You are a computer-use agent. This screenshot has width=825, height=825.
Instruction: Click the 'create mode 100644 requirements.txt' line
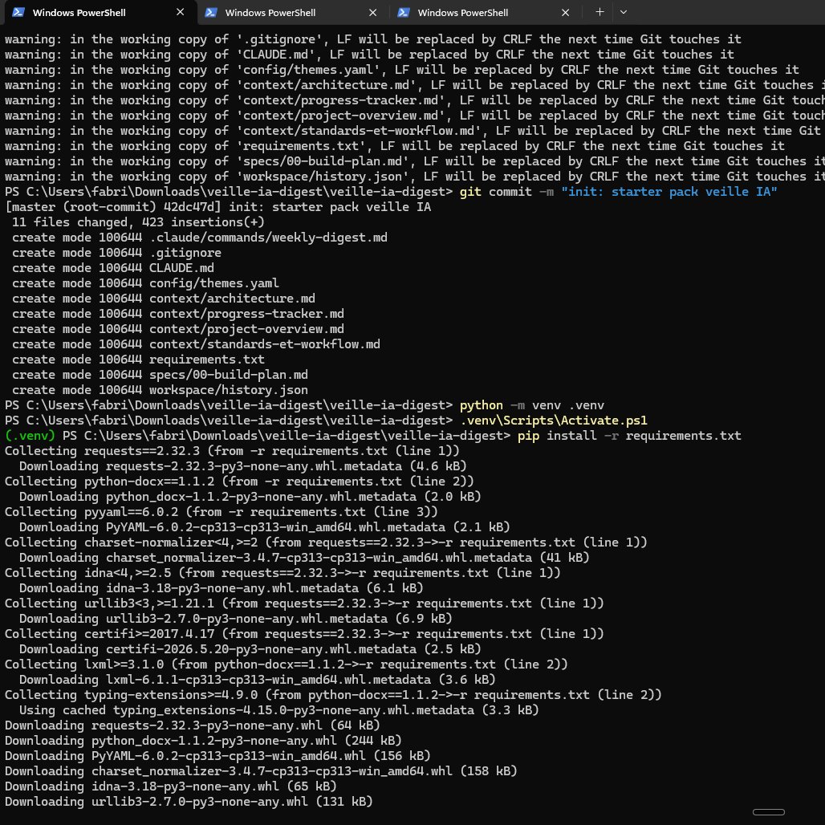point(138,360)
